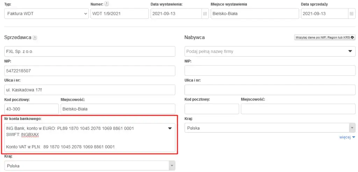Open the Typ dropdown showing Faktura WDT
Viewport: 358px width, 172px height.
point(46,14)
